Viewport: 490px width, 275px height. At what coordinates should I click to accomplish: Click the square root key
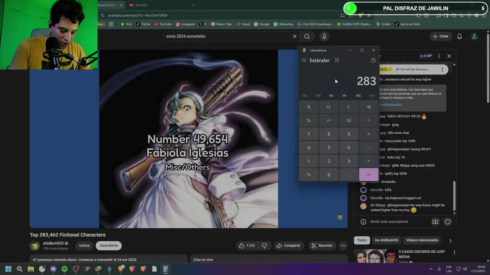click(x=348, y=120)
